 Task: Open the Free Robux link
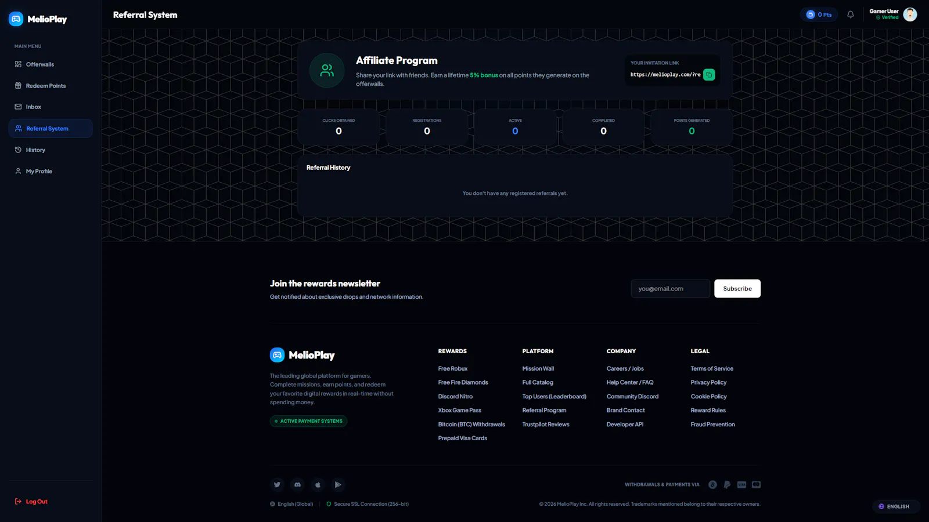pos(452,369)
